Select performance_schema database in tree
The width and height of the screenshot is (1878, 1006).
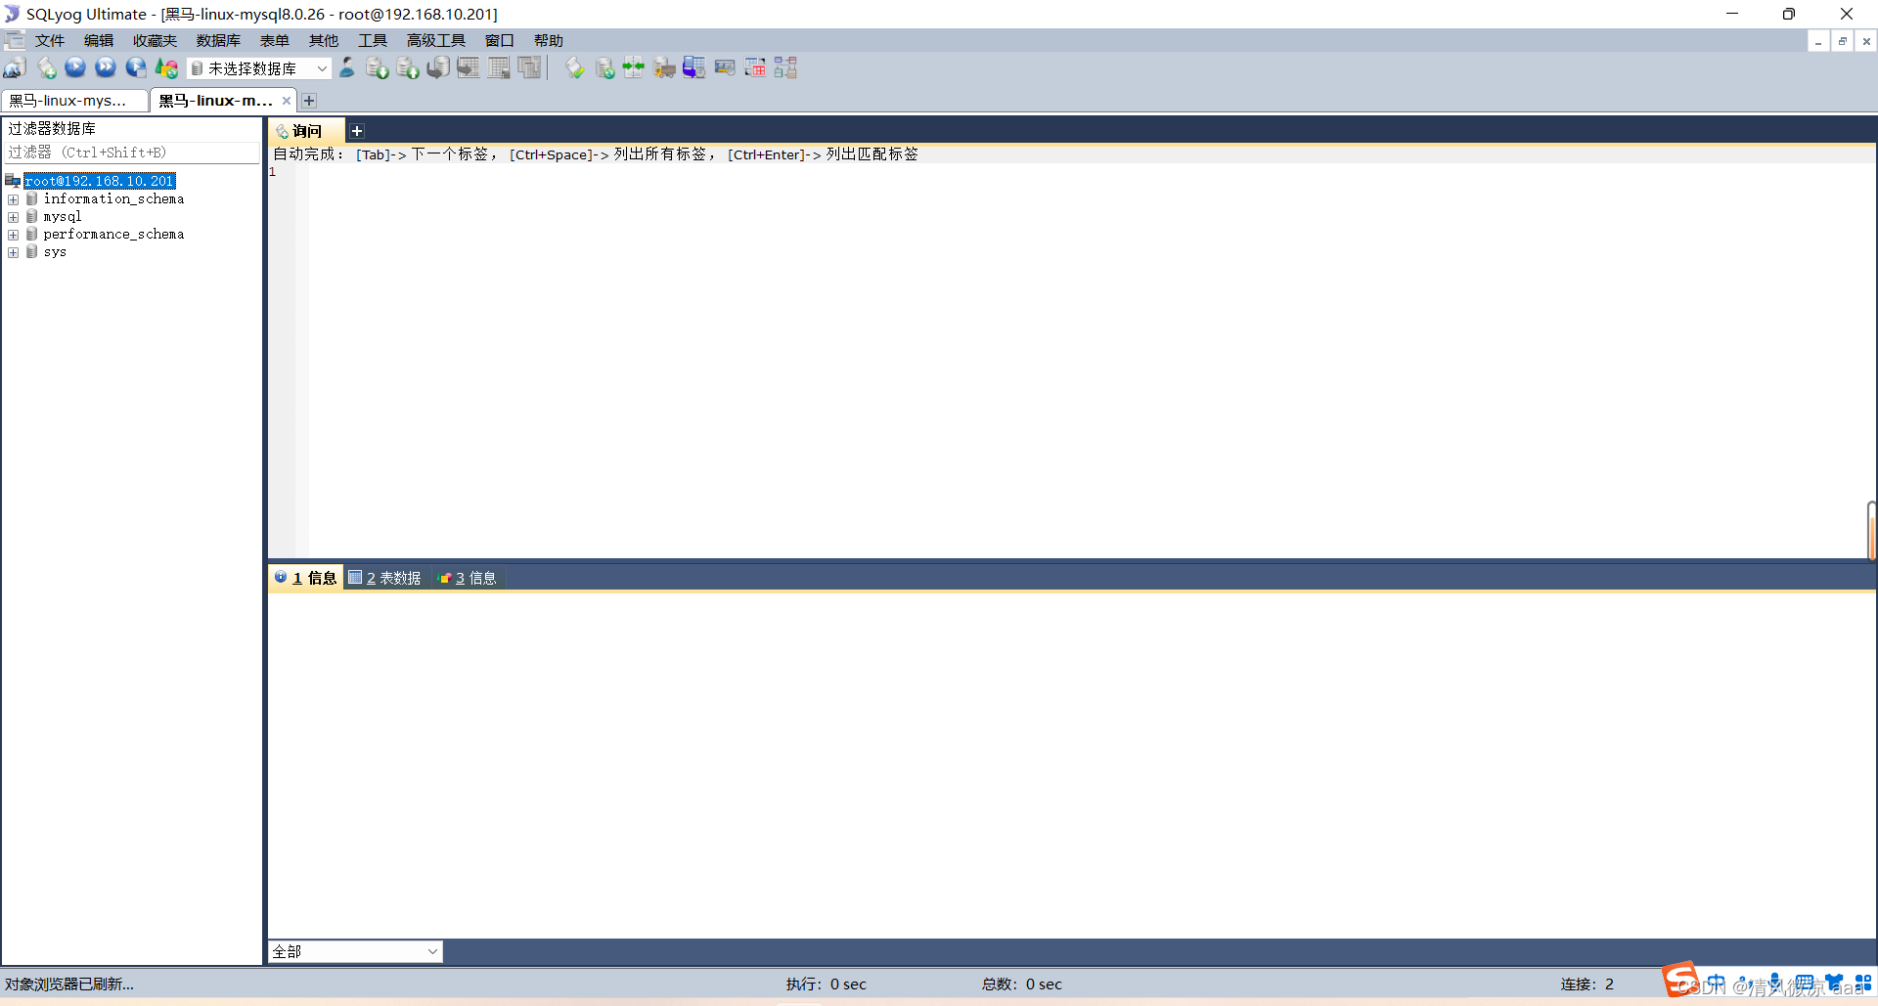pos(113,235)
